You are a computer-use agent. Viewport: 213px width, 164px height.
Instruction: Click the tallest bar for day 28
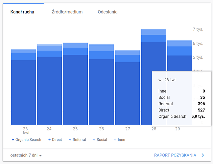pos(147,82)
